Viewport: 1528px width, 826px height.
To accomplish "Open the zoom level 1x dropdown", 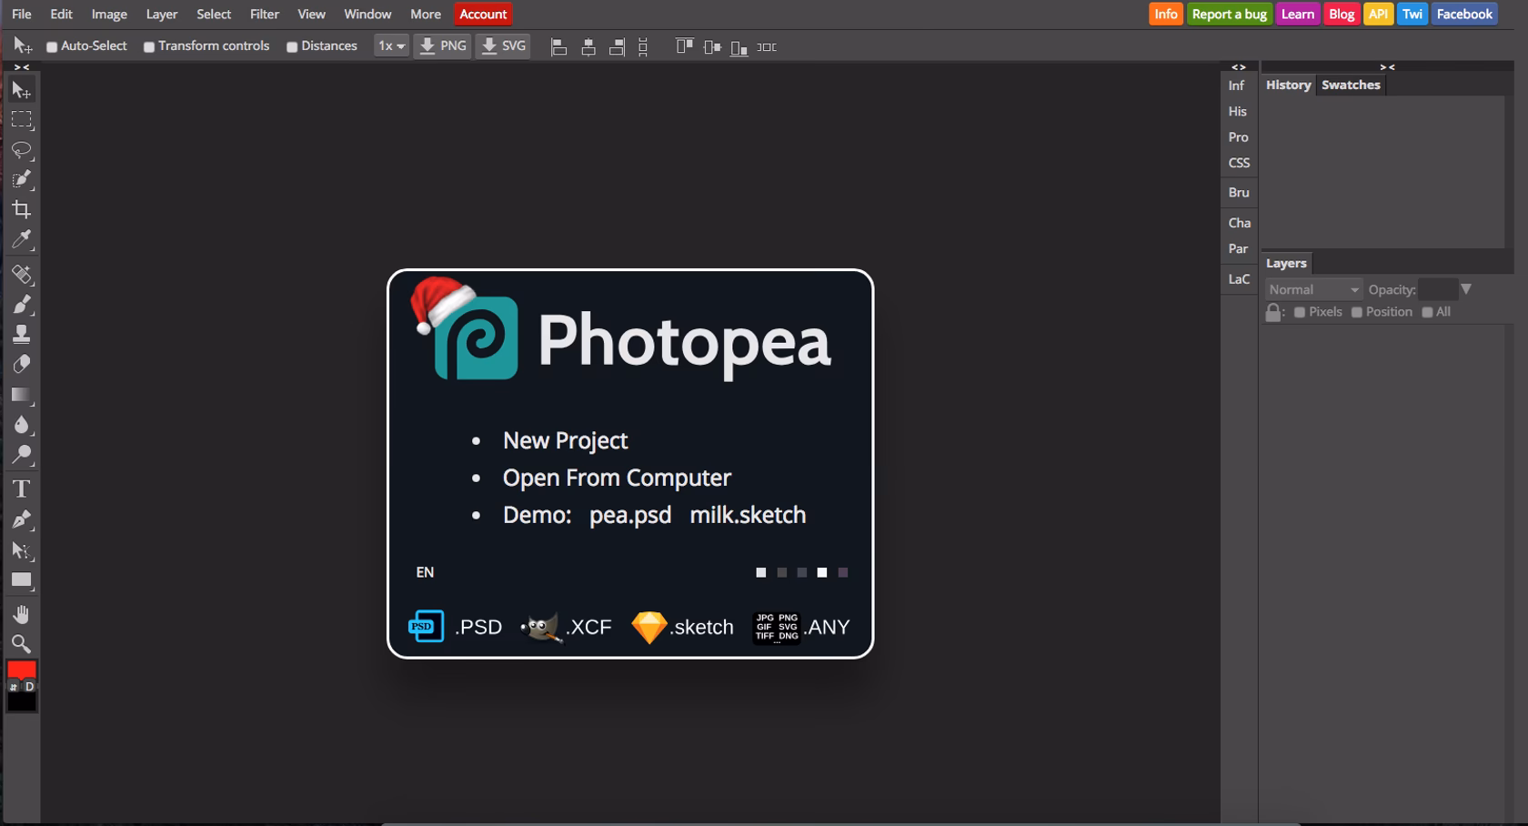I will 390,45.
